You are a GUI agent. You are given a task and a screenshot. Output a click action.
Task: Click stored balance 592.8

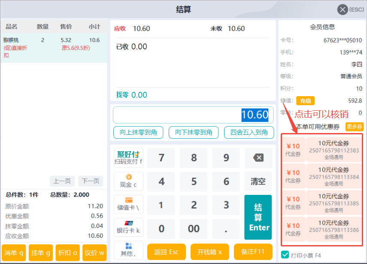[x=355, y=100]
